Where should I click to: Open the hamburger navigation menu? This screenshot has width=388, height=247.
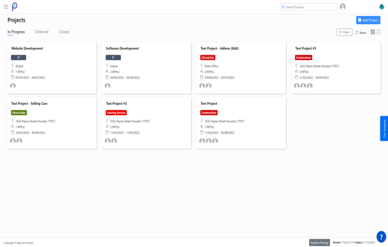coord(6,7)
